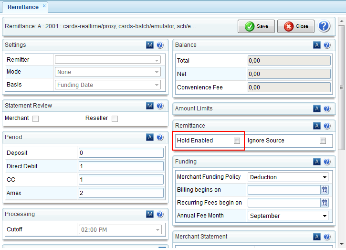Save the remittance settings
346x250 pixels.
[x=256, y=26]
